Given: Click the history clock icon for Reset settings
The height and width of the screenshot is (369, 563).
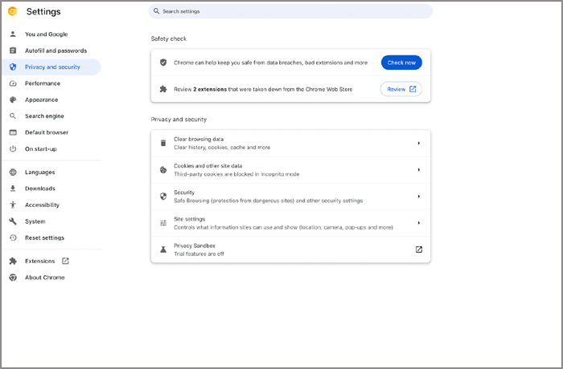Looking at the screenshot, I should pyautogui.click(x=13, y=237).
